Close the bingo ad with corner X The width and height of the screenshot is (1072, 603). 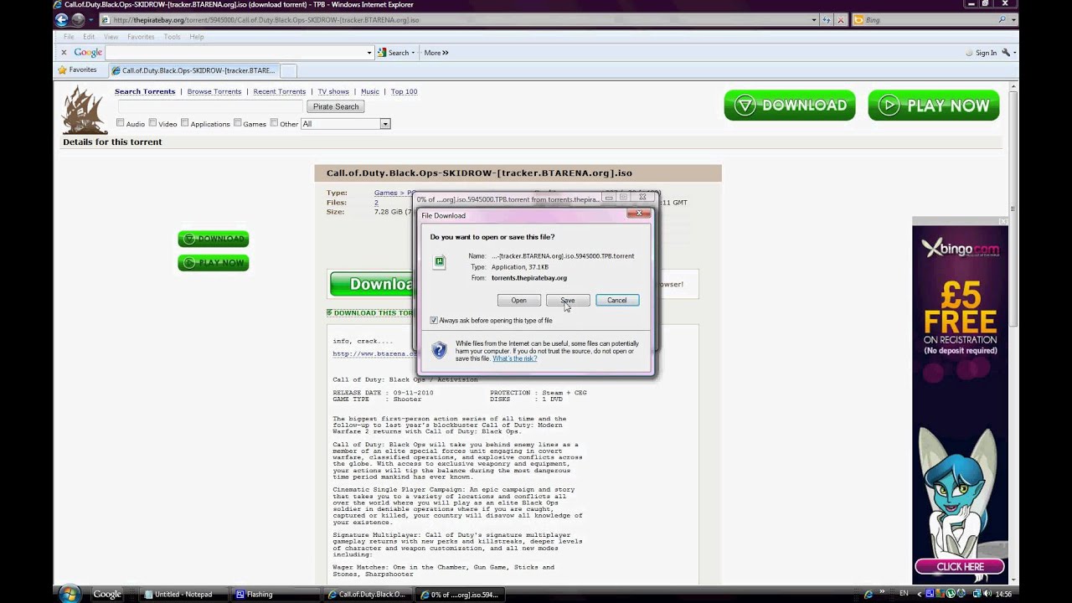(1003, 221)
